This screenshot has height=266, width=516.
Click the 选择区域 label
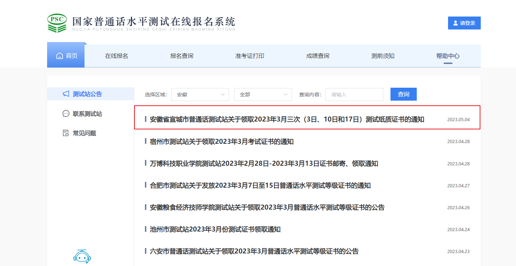pos(156,95)
